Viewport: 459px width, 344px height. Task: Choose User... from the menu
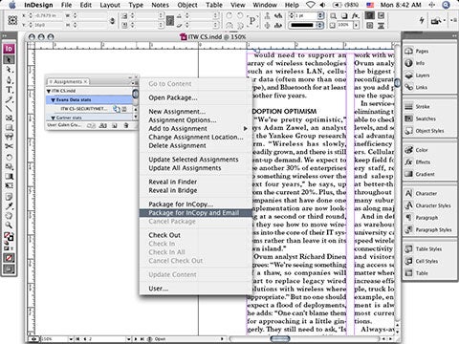click(x=195, y=289)
